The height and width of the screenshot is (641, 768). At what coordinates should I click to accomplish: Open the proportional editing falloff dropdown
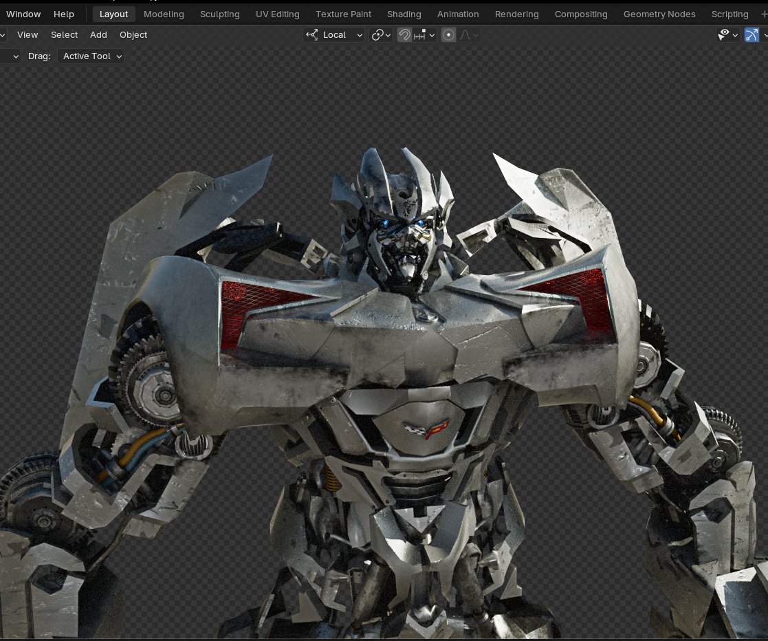[x=469, y=35]
